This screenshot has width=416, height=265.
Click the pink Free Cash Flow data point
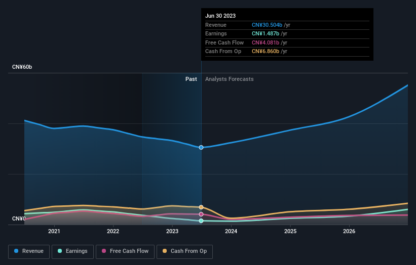(201, 214)
